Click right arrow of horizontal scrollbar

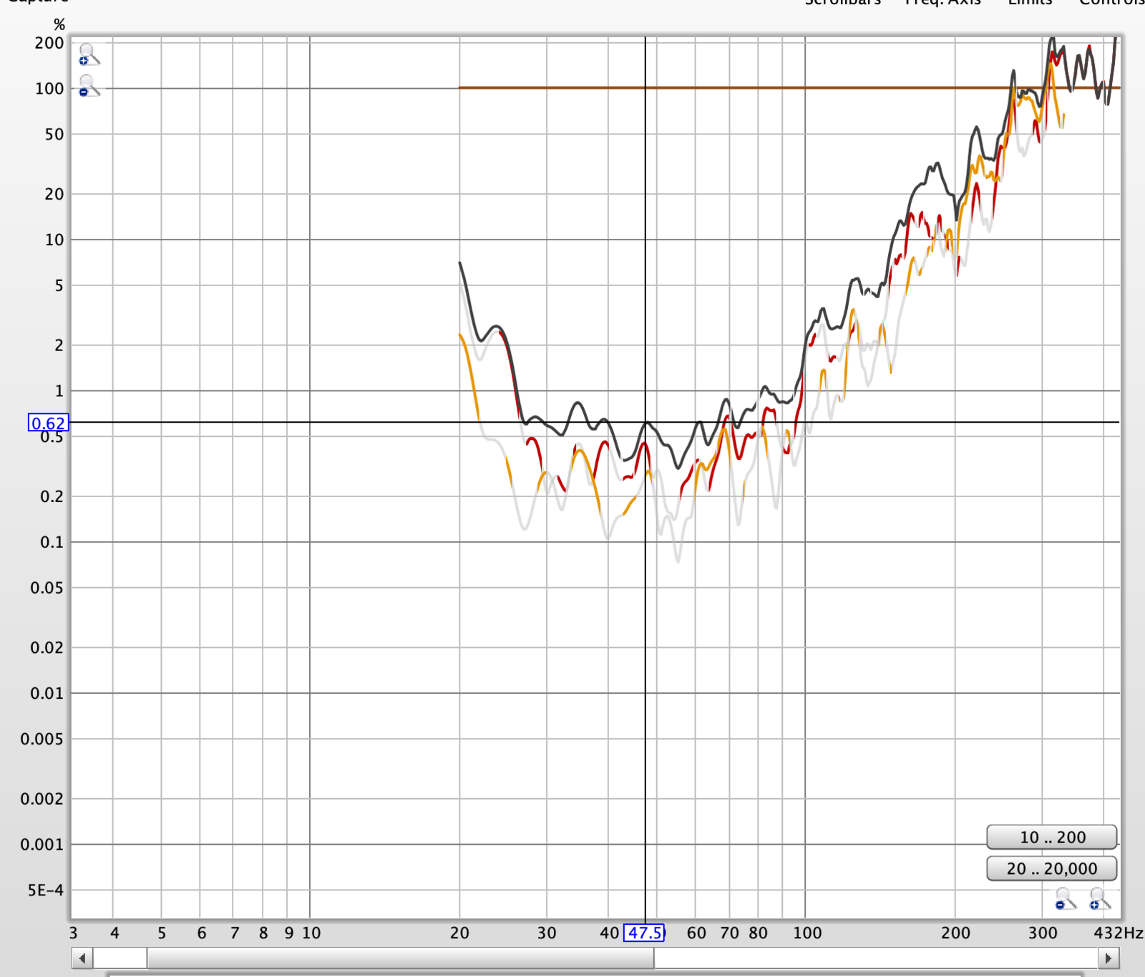[x=1109, y=958]
